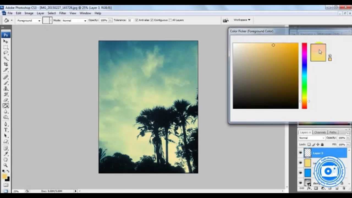Open the Workspace dropdown

[242, 20]
